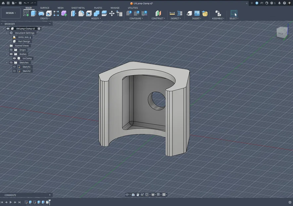This screenshot has width=293, height=206.
Task: Click the Measure ruler icon
Action: 172,14
